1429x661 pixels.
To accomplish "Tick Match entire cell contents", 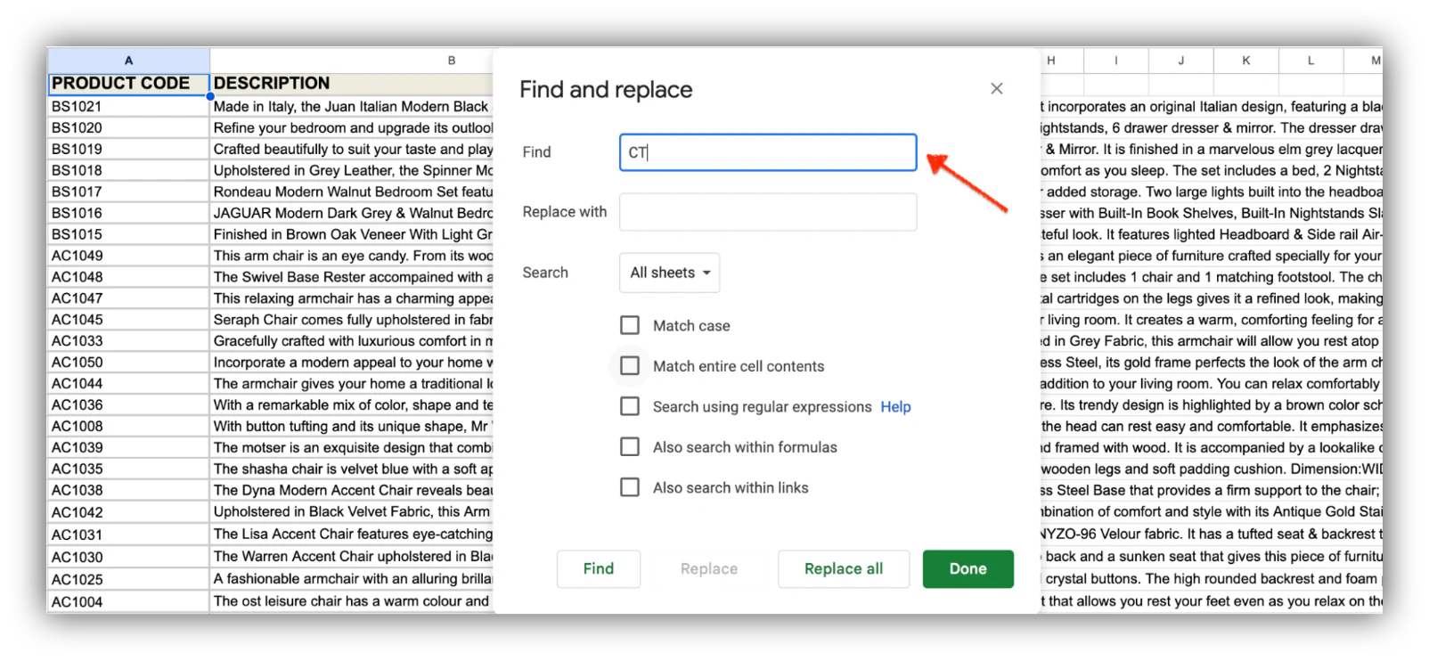I will [x=630, y=365].
